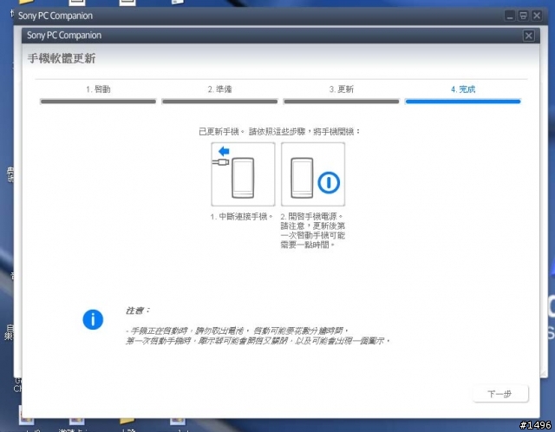
Task: Click the 注意 note label
Action: pos(137,311)
